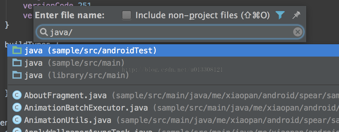
Task: Select java folder in sample/src/main
Action: 74,63
